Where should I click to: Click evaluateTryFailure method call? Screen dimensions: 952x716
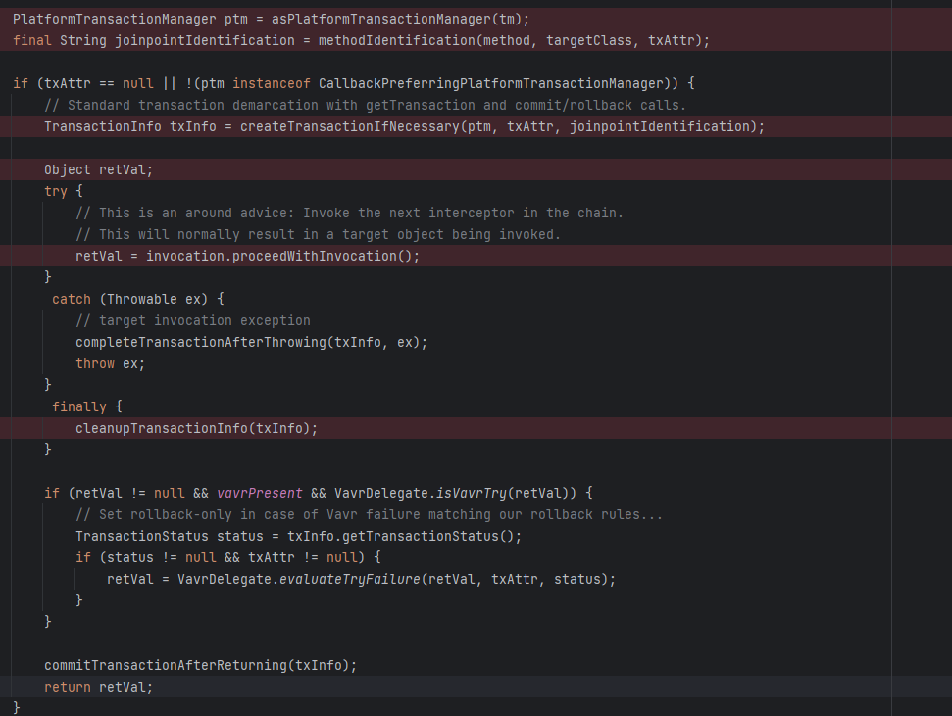[349, 580]
